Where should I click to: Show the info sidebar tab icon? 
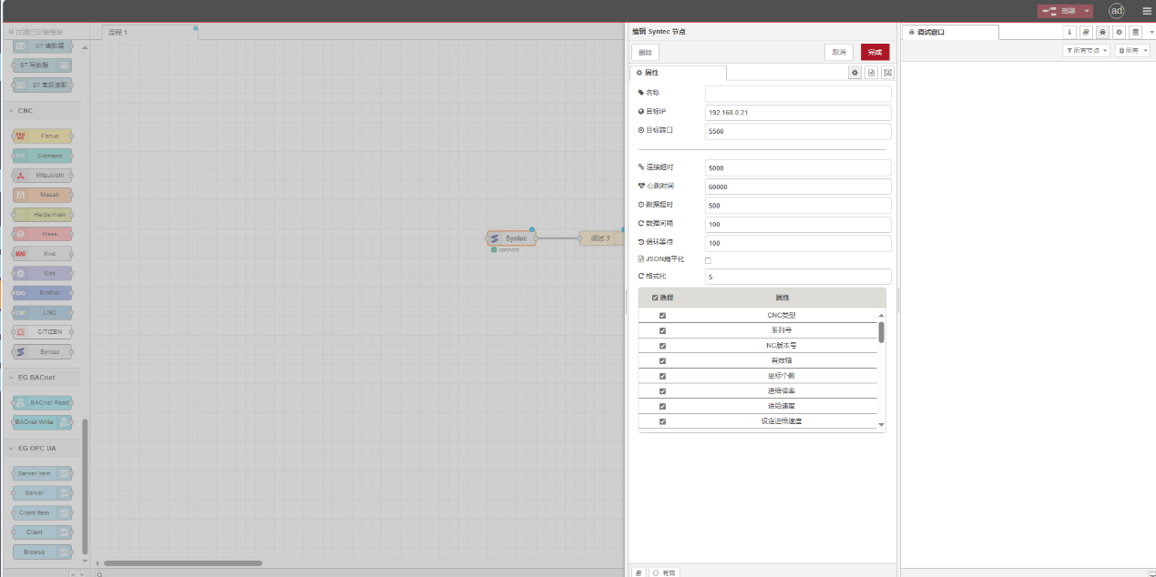(x=1070, y=32)
